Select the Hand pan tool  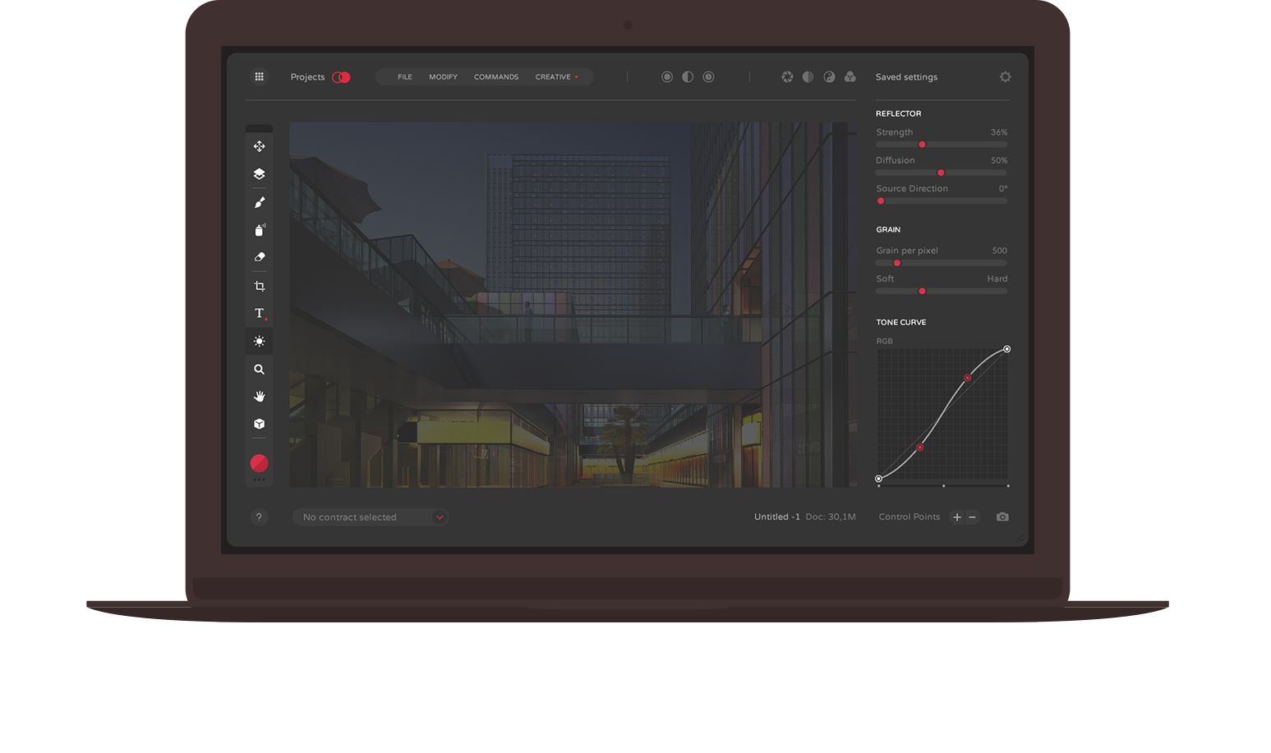click(259, 397)
